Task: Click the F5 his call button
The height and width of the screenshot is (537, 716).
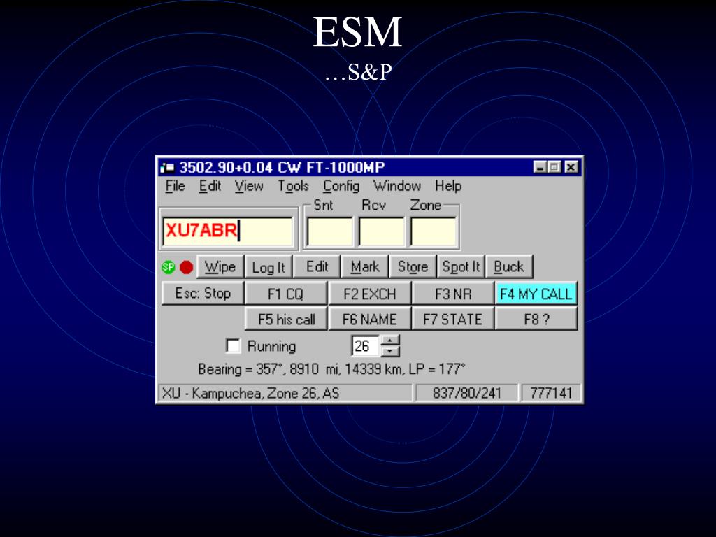Action: [x=286, y=319]
